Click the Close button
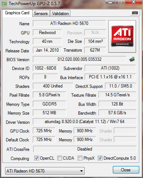Viewport: 143px width, 178px height. [x=126, y=170]
